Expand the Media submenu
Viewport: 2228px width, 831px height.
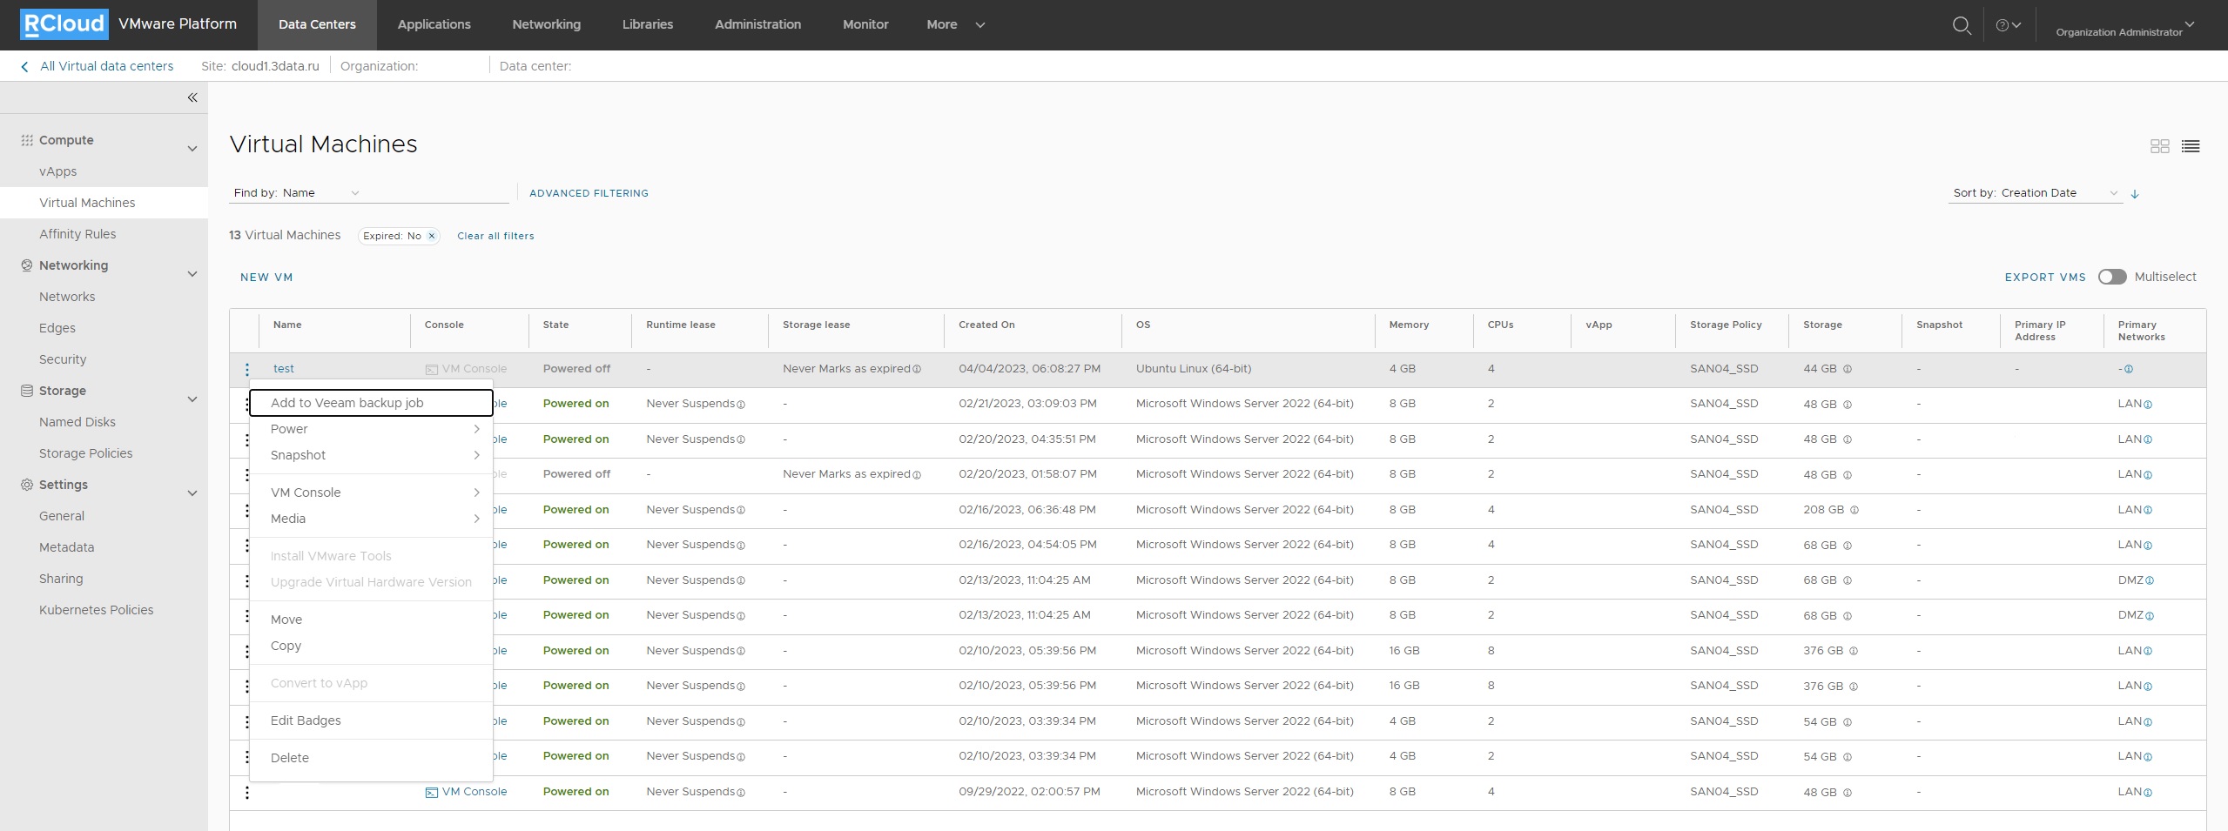click(x=371, y=519)
